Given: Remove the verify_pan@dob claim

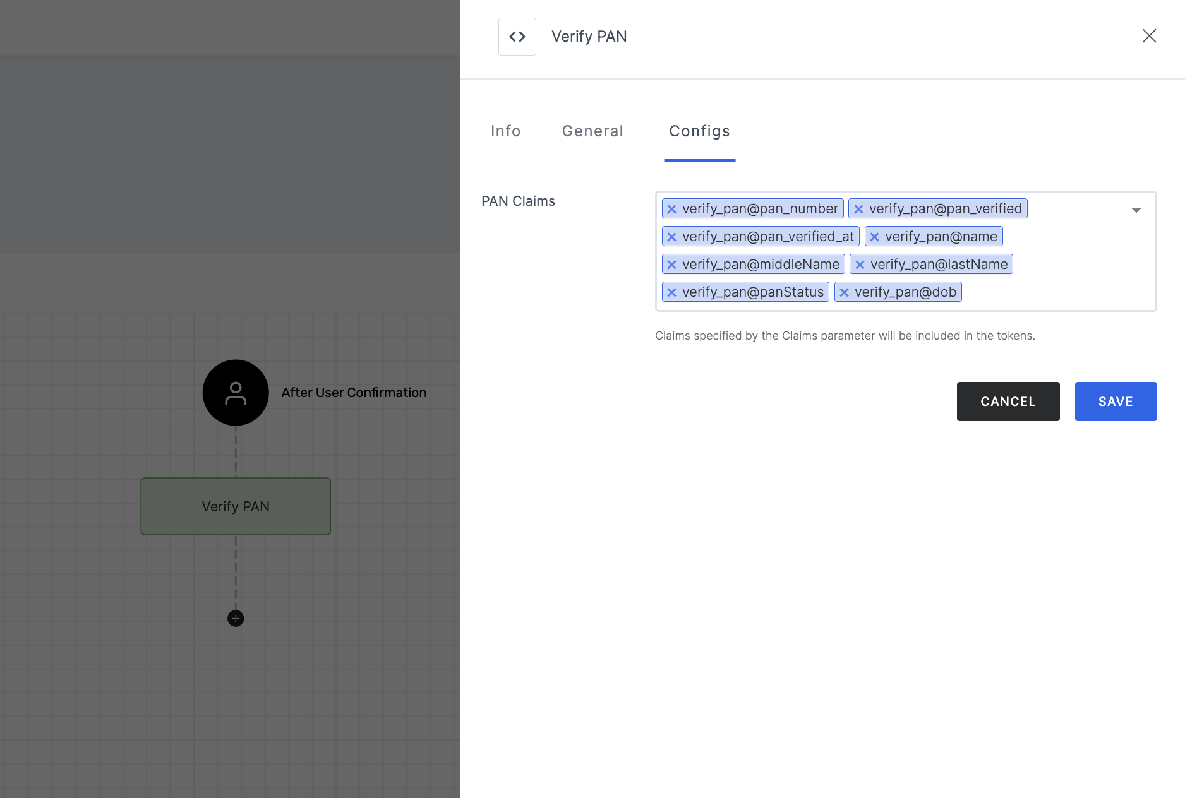Looking at the screenshot, I should pyautogui.click(x=845, y=292).
